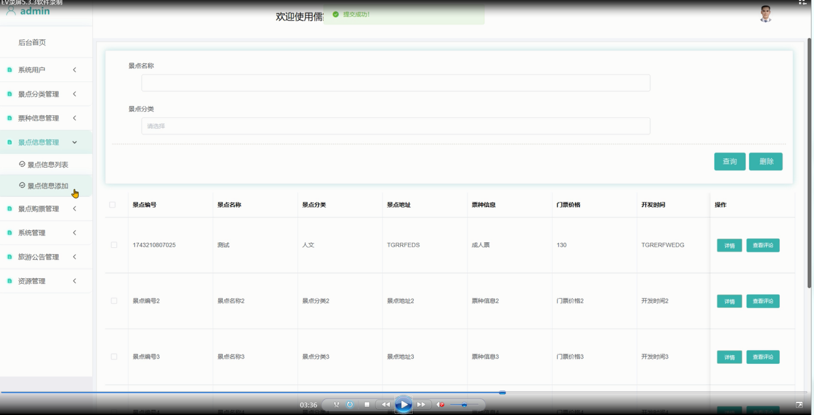Click the rewind button in the player
This screenshot has height=415, width=814.
[385, 405]
